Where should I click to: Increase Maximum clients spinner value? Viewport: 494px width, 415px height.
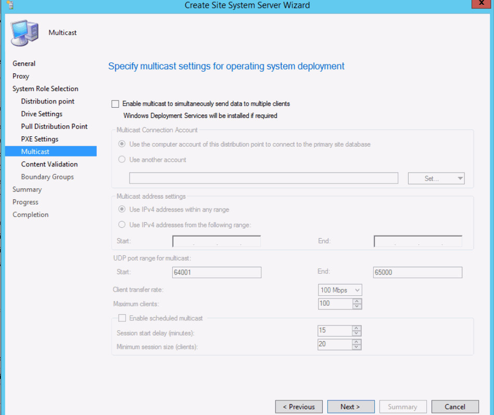tap(357, 301)
